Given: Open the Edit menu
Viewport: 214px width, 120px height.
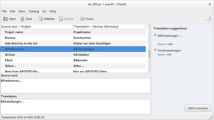Looking at the screenshot, I should 13,11.
